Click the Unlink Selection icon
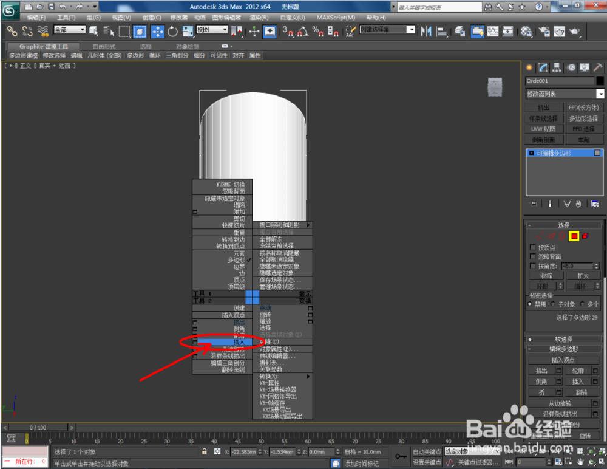This screenshot has height=469, width=607. coord(27,32)
